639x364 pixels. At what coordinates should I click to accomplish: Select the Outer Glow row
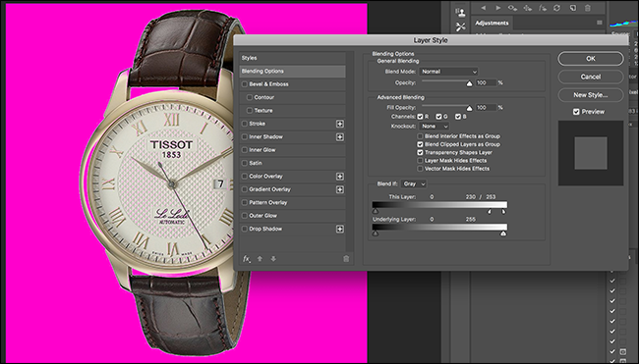[x=293, y=216]
